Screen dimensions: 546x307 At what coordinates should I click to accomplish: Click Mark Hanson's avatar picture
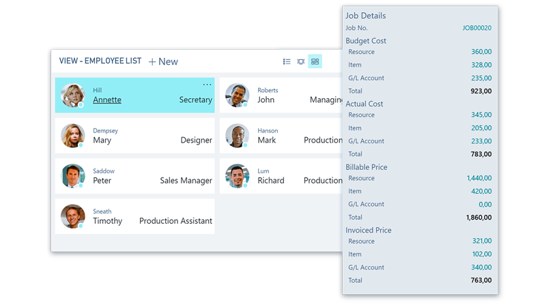click(237, 136)
